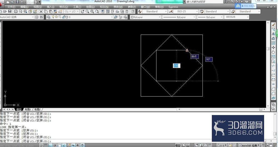Viewport: 278px width, 147px height.
Task: Click the Paste clipboard icon
Action: [x=51, y=11]
